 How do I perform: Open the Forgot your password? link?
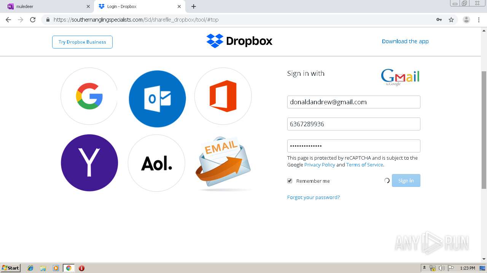[314, 197]
